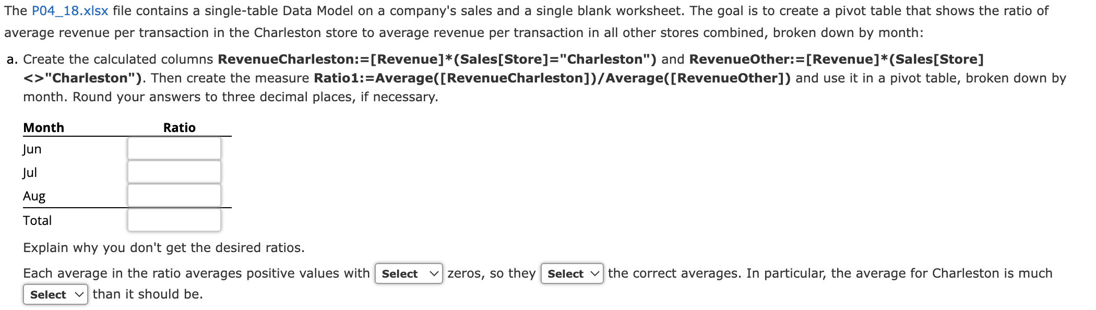Select the Jul row label
This screenshot has height=310, width=1096.
coord(30,173)
